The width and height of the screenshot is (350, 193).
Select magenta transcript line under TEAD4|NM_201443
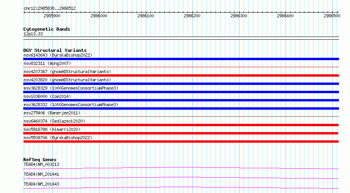pyautogui.click(x=181, y=187)
